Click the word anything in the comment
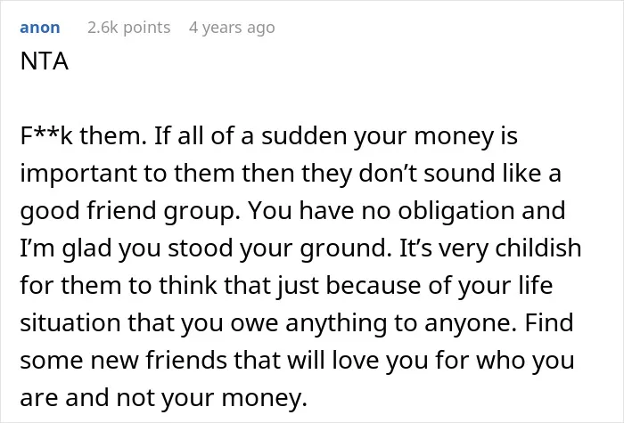The image size is (624, 423). 336,323
